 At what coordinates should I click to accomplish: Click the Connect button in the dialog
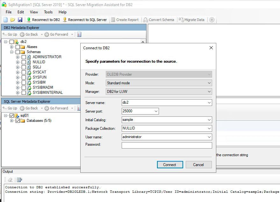[x=170, y=165]
